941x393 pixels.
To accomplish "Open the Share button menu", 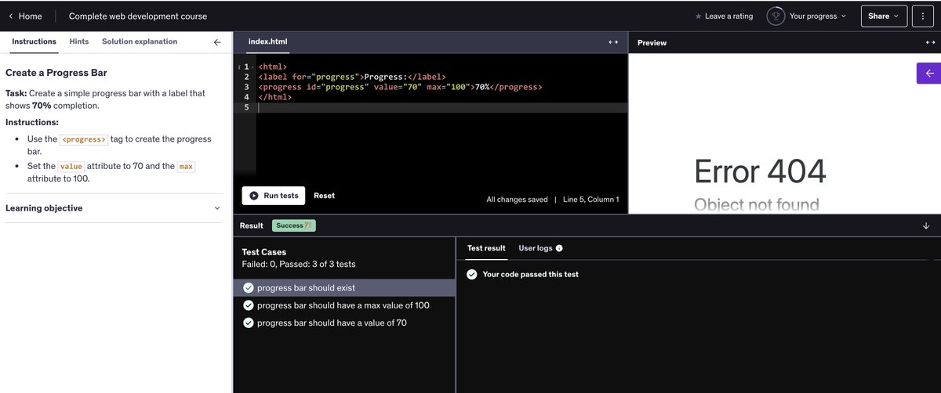I will pos(884,16).
